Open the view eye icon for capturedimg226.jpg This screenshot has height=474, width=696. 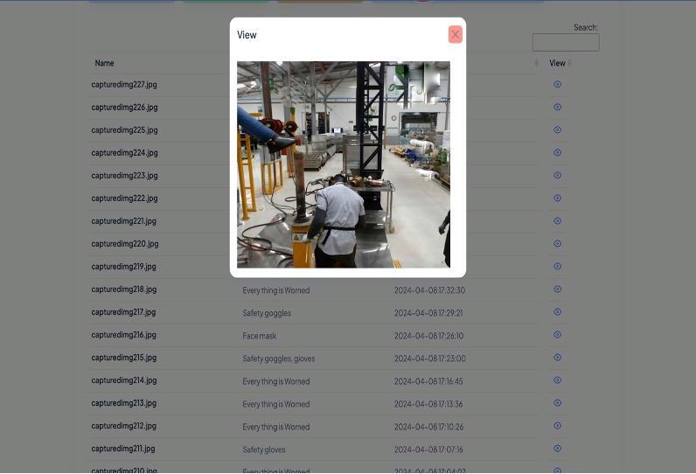coord(557,108)
